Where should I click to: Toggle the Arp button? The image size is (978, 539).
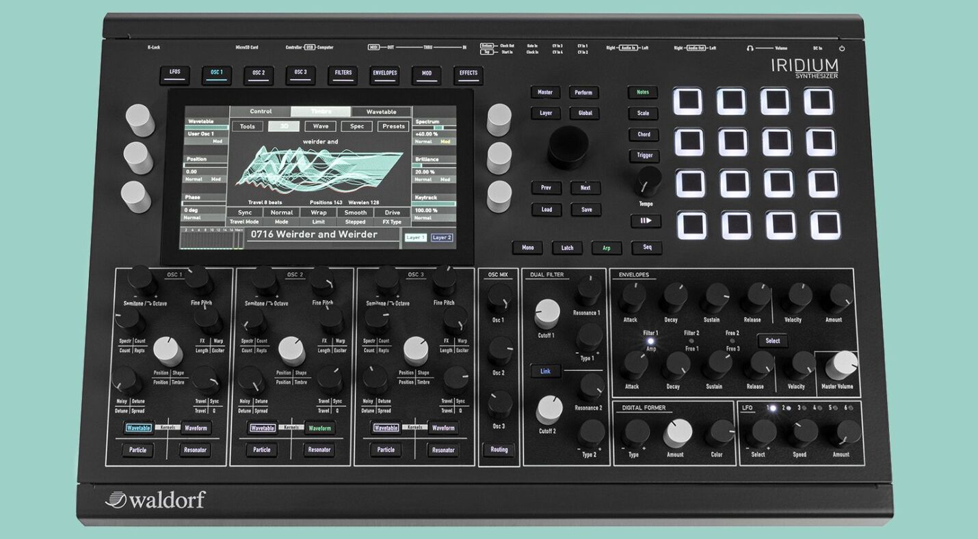tap(606, 248)
